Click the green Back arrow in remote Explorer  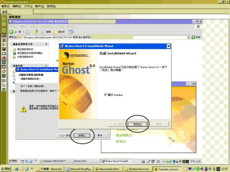click(x=11, y=32)
